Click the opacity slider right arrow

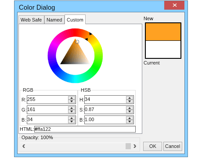(x=135, y=146)
